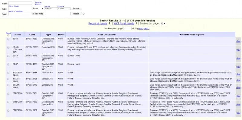Click the Search on description link
Screen dimensions: 242x120
tap(16, 11)
